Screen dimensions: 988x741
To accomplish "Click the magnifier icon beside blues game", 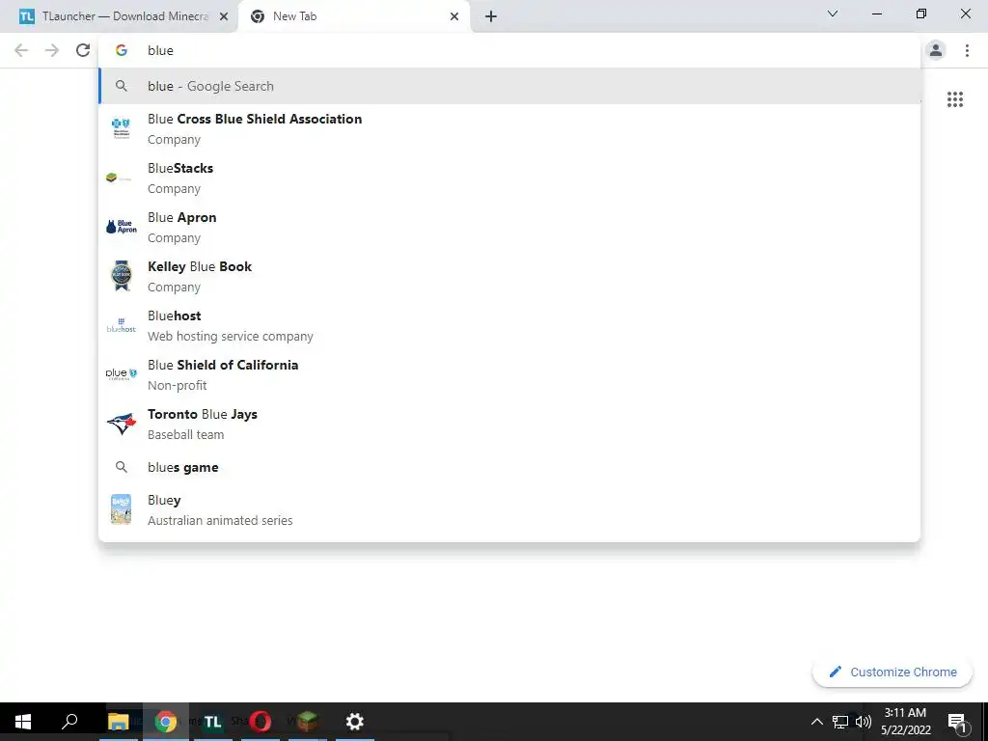I will coord(121,467).
